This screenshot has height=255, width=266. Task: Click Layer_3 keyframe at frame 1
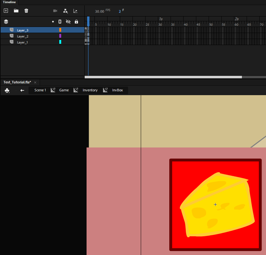86,30
